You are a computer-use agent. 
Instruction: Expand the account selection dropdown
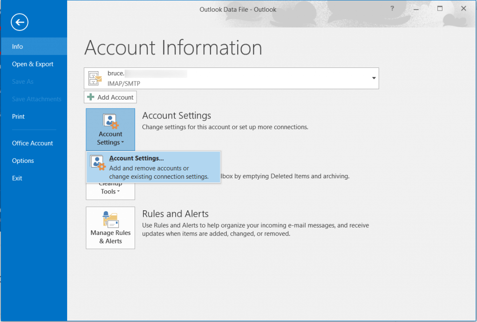pyautogui.click(x=374, y=78)
